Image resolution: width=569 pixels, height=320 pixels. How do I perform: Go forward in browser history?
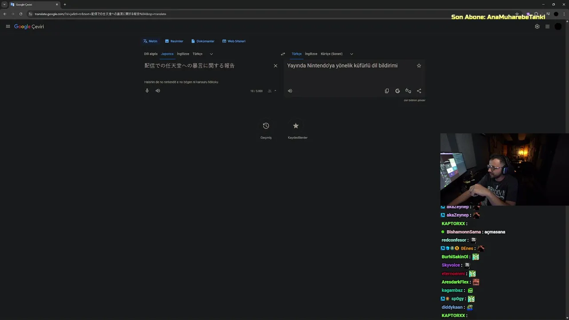tap(13, 14)
